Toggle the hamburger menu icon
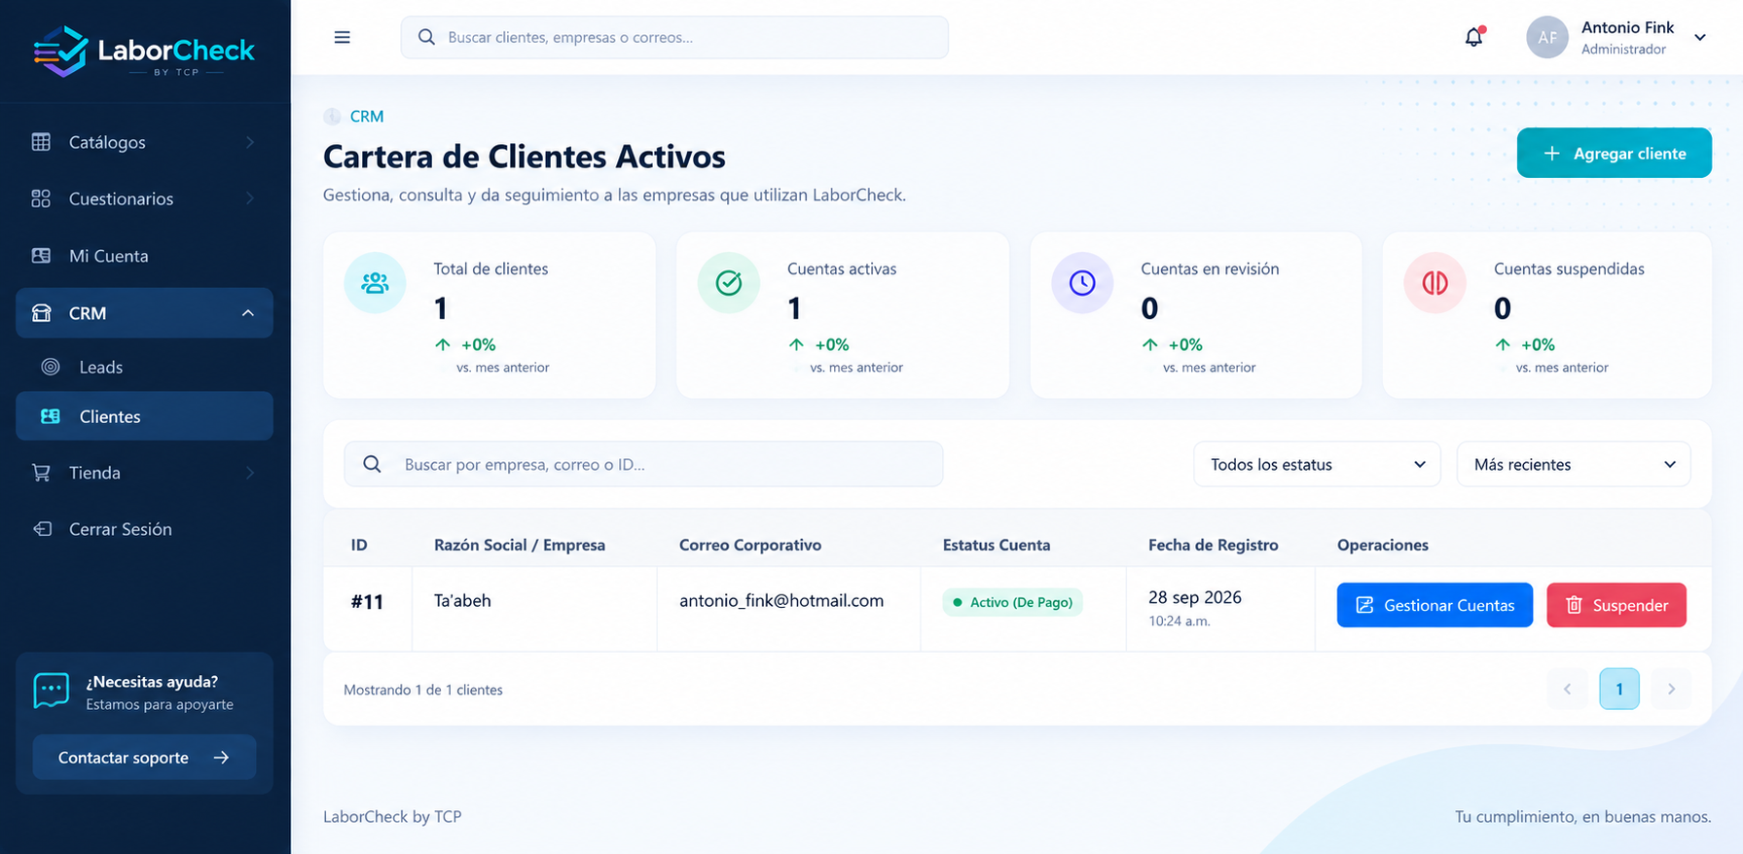 (343, 37)
